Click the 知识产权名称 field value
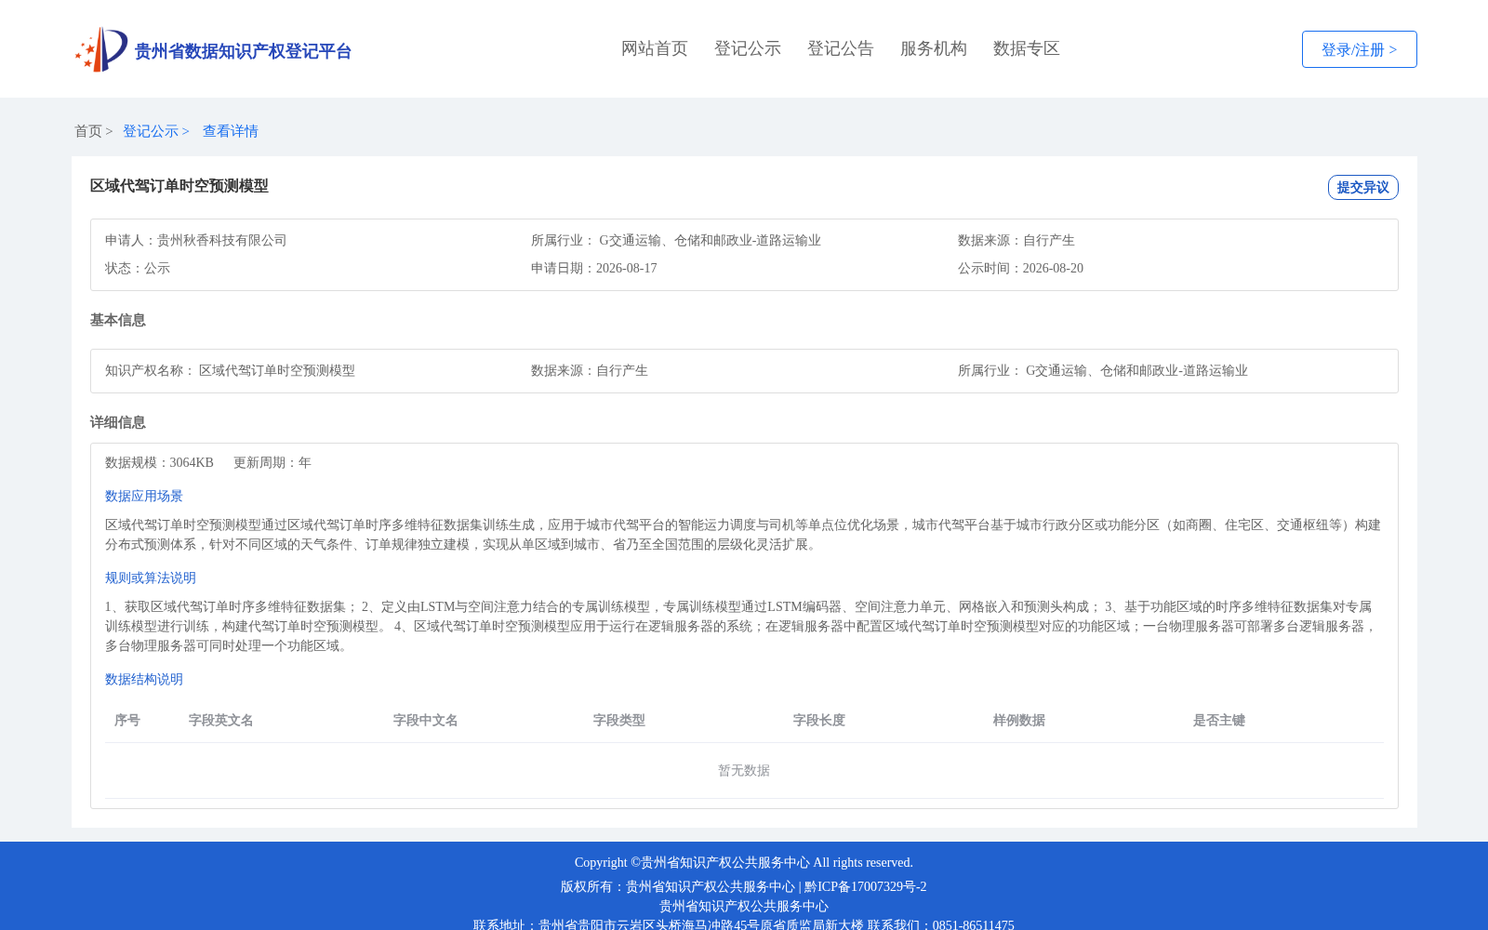The height and width of the screenshot is (930, 1488). click(x=277, y=370)
